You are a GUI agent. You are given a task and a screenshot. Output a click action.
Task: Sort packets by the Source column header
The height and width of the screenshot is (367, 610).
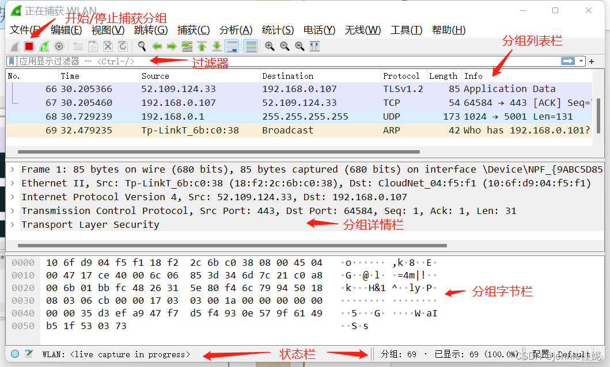click(199, 76)
